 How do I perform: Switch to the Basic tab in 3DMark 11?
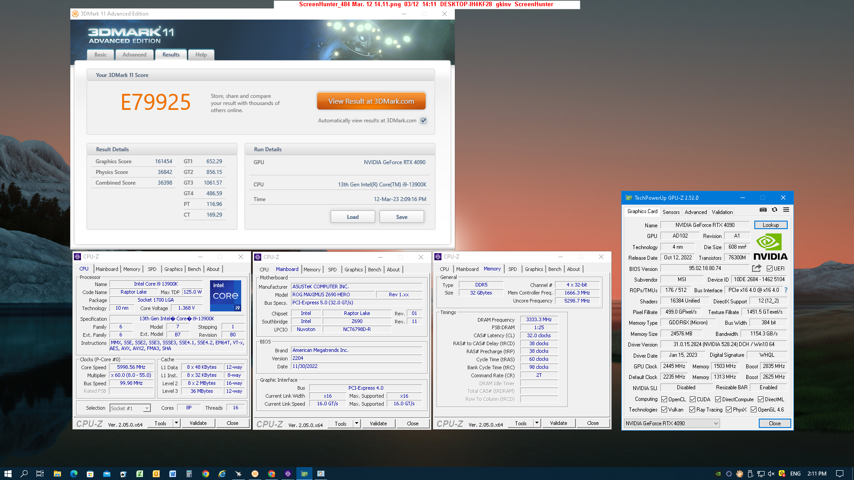pos(100,55)
